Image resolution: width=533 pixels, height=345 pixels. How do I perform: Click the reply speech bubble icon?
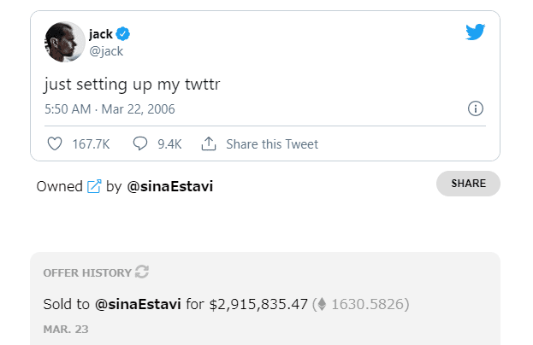[x=141, y=144]
